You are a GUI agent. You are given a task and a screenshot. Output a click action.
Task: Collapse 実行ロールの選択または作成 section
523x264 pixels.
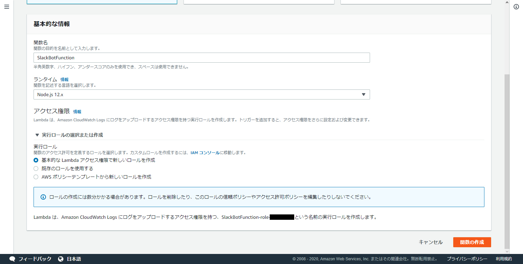[x=69, y=135]
